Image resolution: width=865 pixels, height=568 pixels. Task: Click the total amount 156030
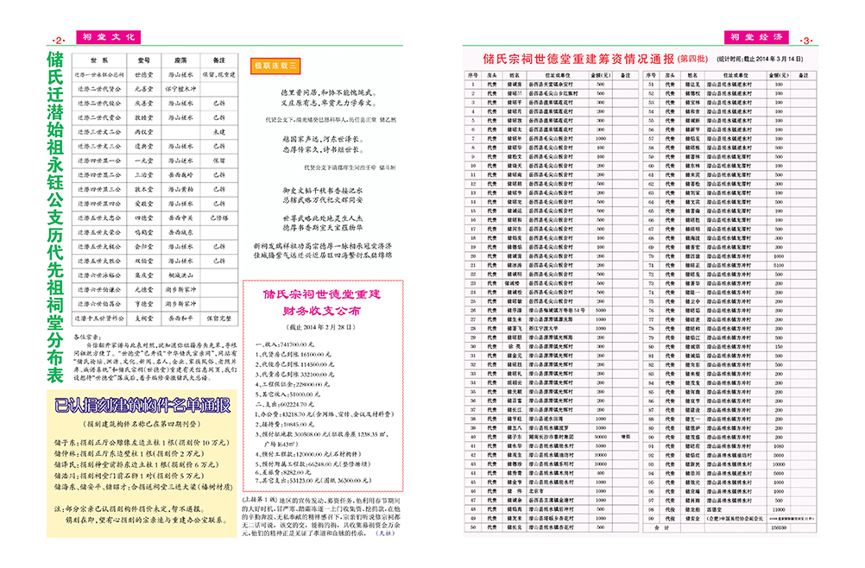(779, 527)
